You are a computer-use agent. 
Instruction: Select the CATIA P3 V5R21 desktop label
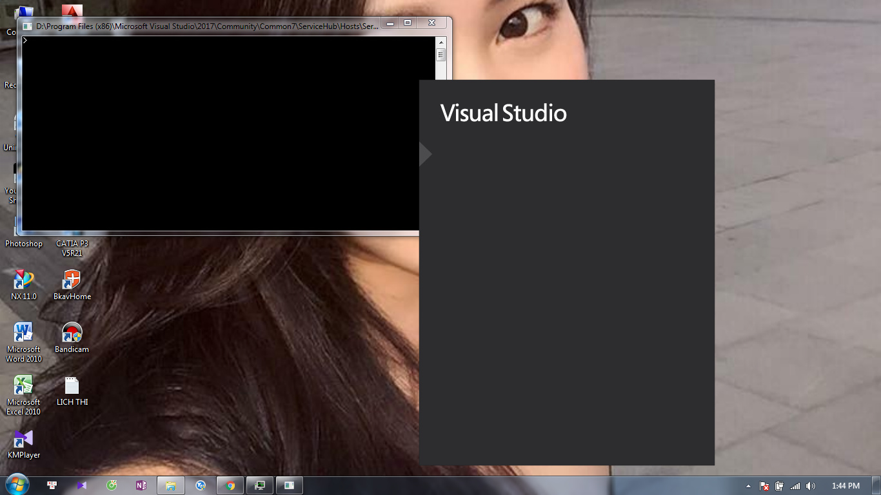click(72, 248)
